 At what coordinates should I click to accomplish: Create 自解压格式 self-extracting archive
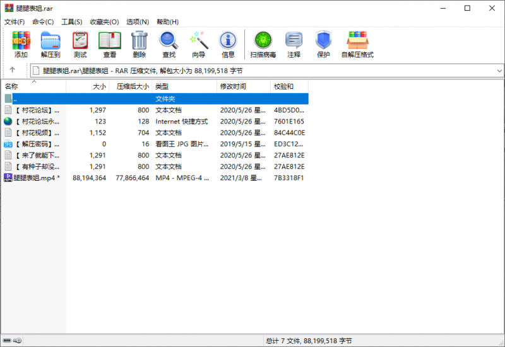coord(357,44)
